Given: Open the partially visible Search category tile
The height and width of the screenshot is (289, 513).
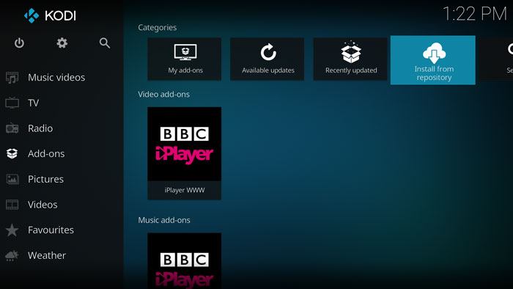Looking at the screenshot, I should tap(496, 59).
